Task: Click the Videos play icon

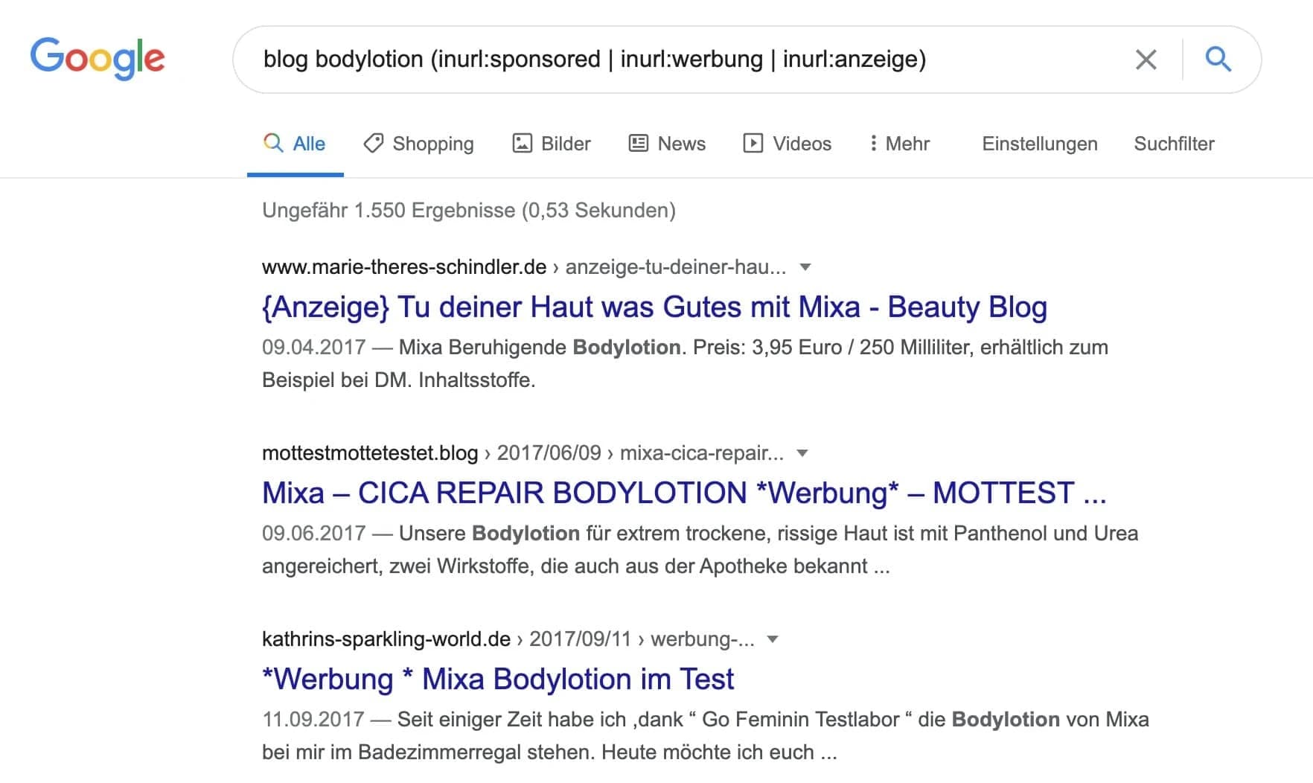Action: tap(754, 143)
